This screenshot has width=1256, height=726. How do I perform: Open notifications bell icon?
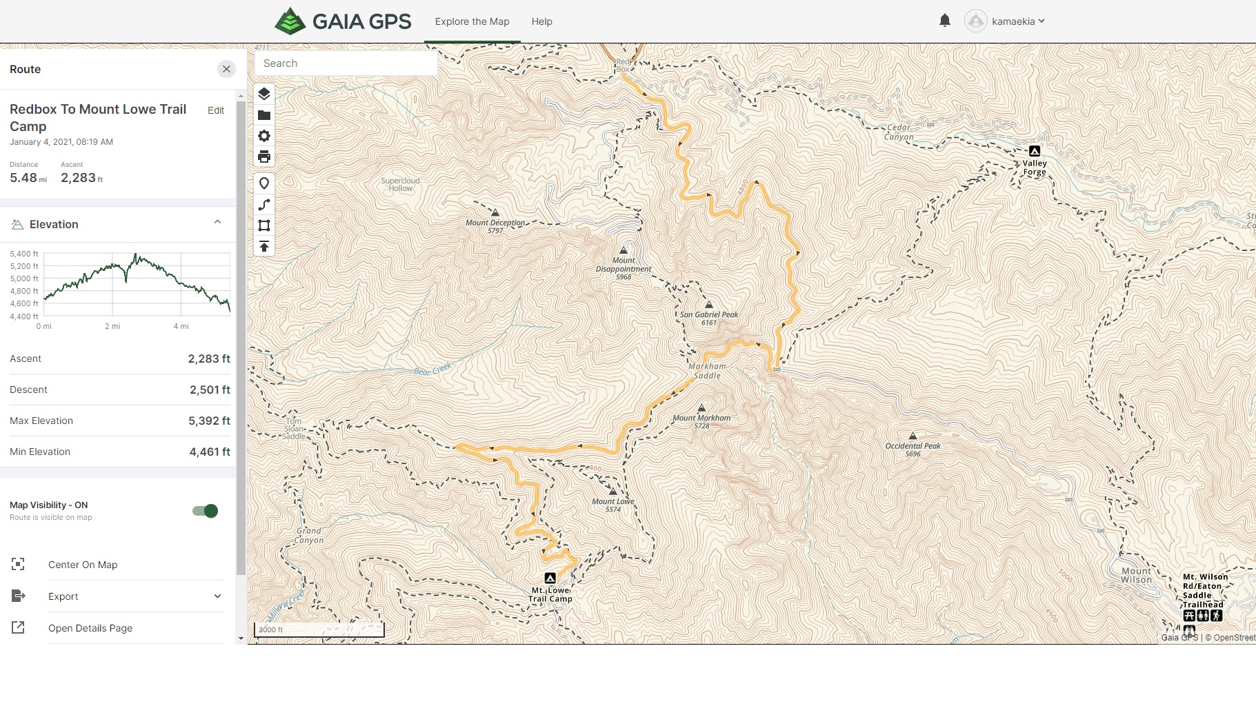(x=945, y=21)
